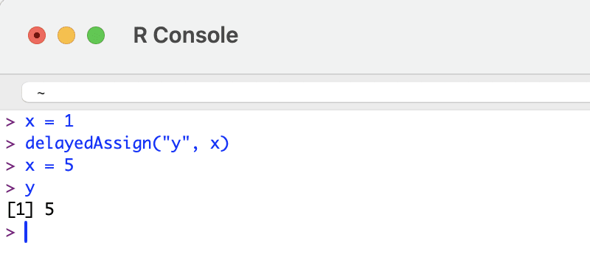The height and width of the screenshot is (265, 590).
Task: Zoom the window using the green button
Action: click(96, 35)
